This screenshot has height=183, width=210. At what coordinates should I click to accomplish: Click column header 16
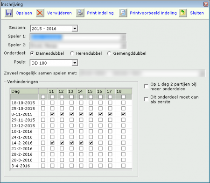point(101,91)
